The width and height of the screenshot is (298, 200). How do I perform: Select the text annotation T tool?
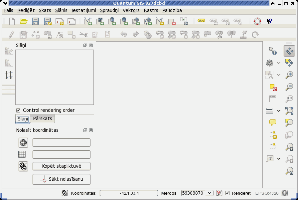[270, 158]
